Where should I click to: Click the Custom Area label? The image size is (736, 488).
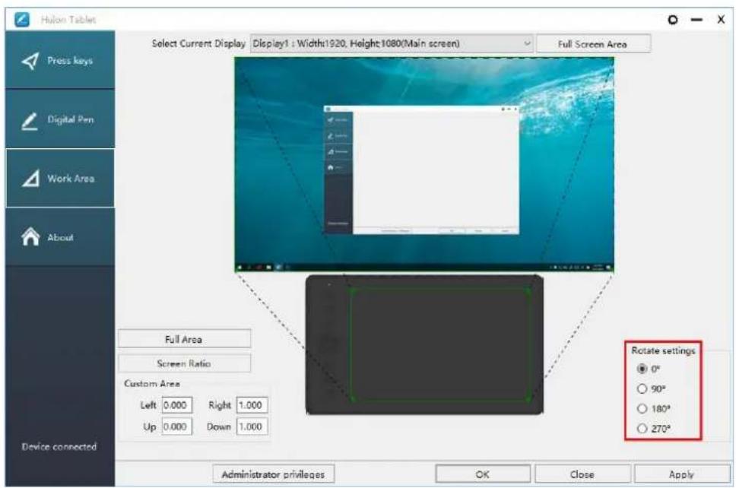[x=152, y=384]
